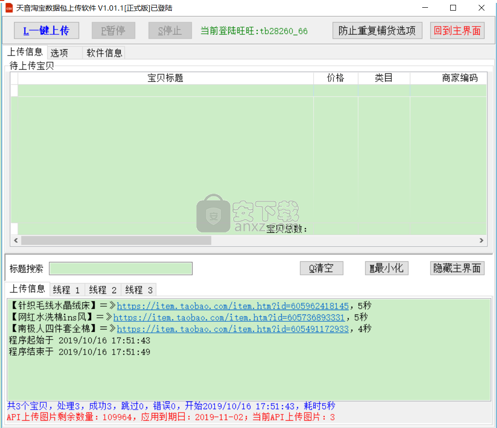The image size is (497, 428).
Task: Click the blue 共3个宝贝 summary status line
Action: 171,406
